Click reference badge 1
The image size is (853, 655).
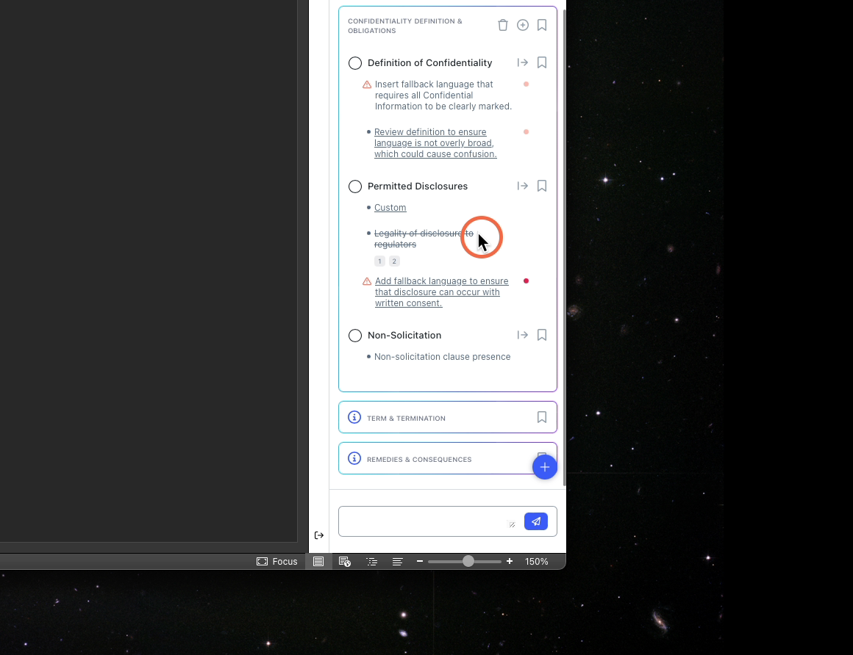379,261
